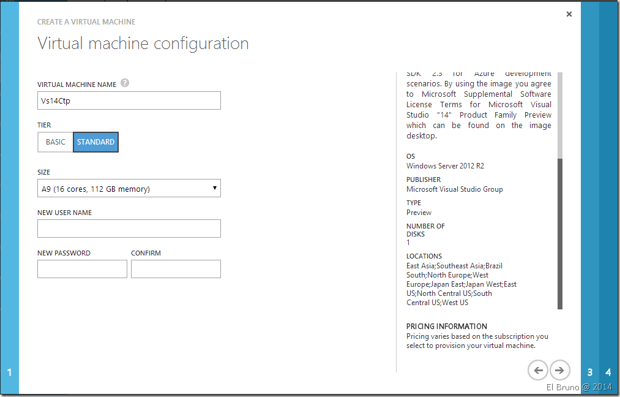Click the Windows Server 2012 R2 OS text
This screenshot has height=397, width=620.
click(x=445, y=166)
